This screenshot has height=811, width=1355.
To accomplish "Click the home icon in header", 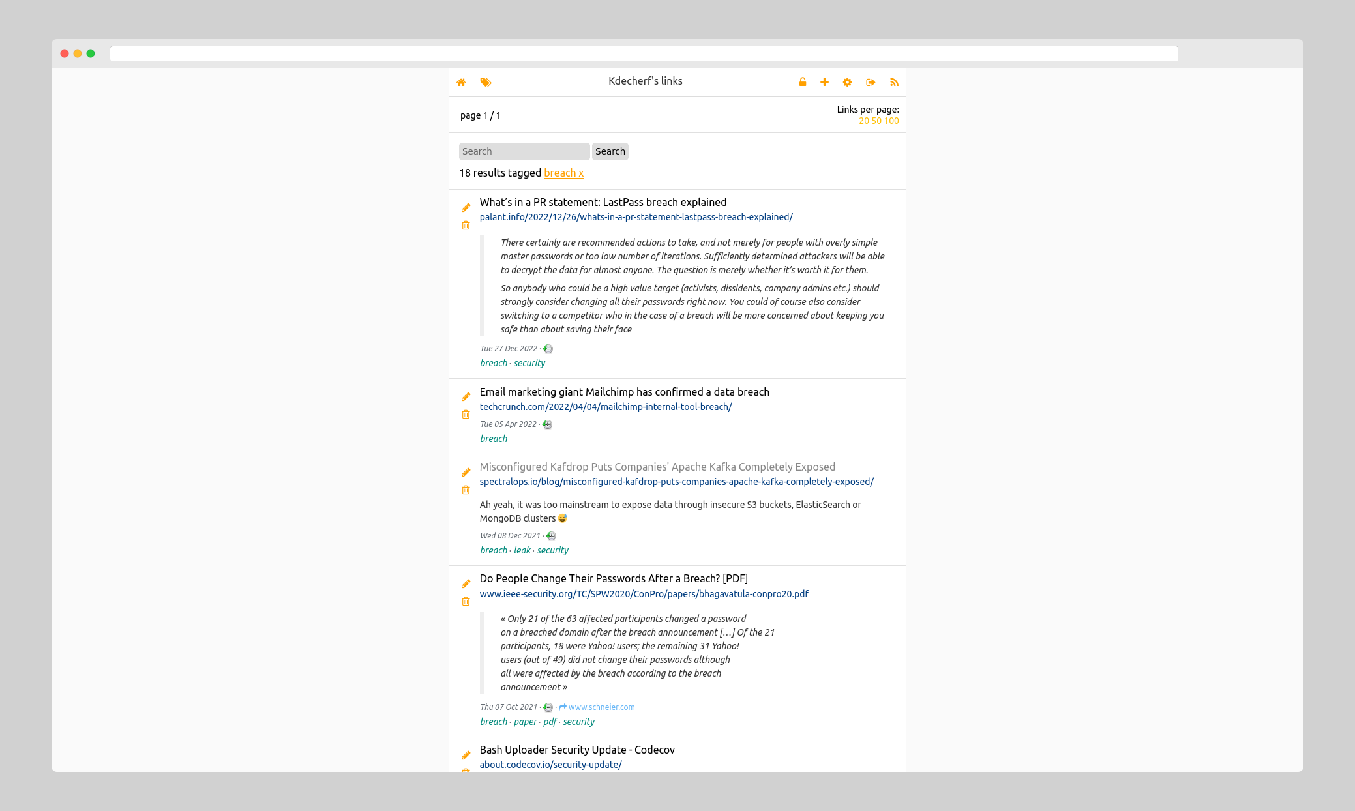I will pyautogui.click(x=461, y=82).
